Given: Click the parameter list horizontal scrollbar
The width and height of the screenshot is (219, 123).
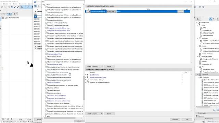Looking at the screenshot, I should (60, 118).
